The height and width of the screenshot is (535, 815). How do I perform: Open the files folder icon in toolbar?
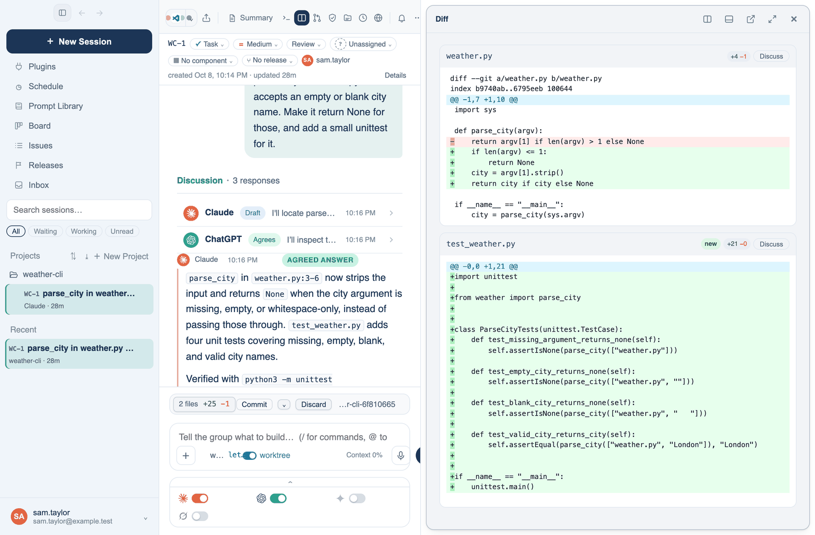click(x=348, y=18)
